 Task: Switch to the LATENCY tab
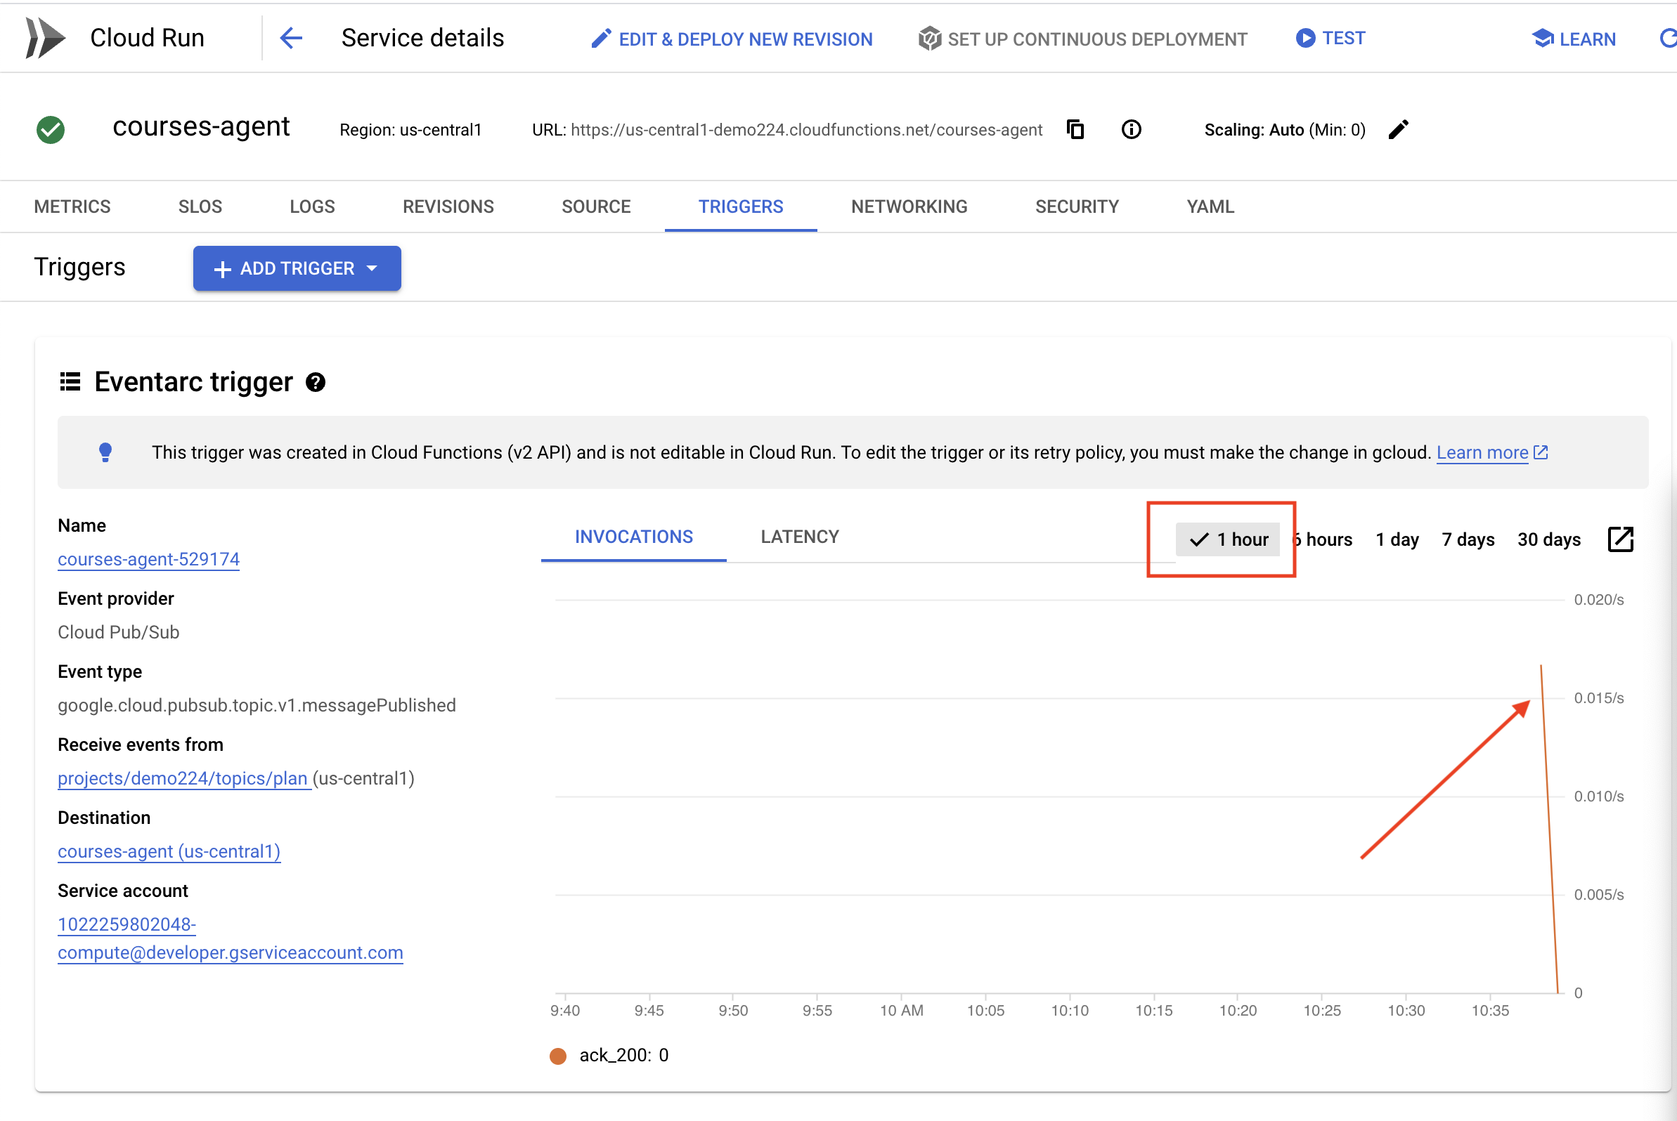[x=800, y=537]
